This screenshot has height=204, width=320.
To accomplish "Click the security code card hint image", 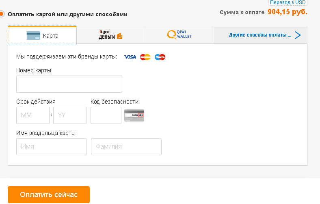I will point(134,115).
